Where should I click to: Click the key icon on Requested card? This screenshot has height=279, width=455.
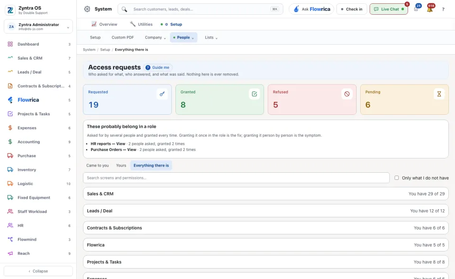(x=162, y=94)
